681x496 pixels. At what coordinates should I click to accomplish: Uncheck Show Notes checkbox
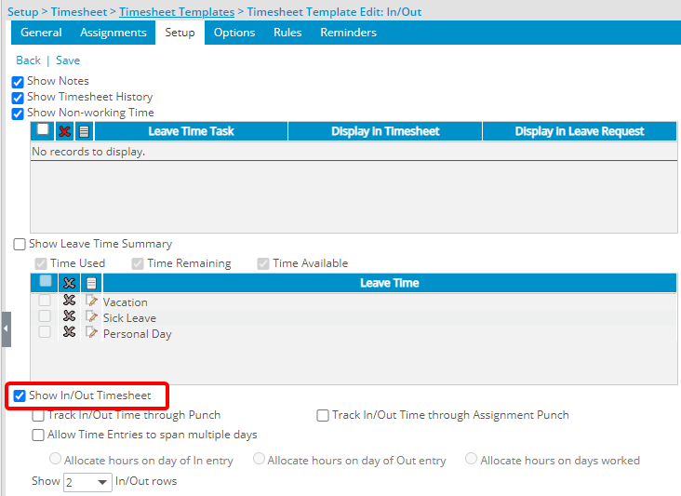click(x=18, y=82)
